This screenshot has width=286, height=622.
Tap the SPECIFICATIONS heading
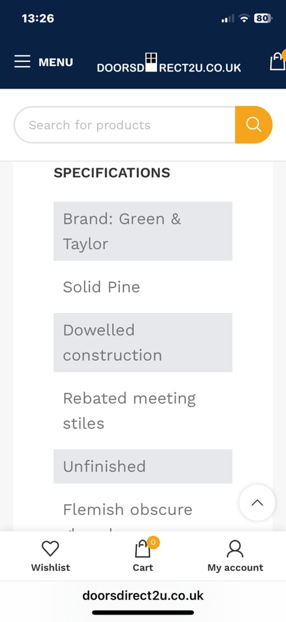tap(112, 173)
